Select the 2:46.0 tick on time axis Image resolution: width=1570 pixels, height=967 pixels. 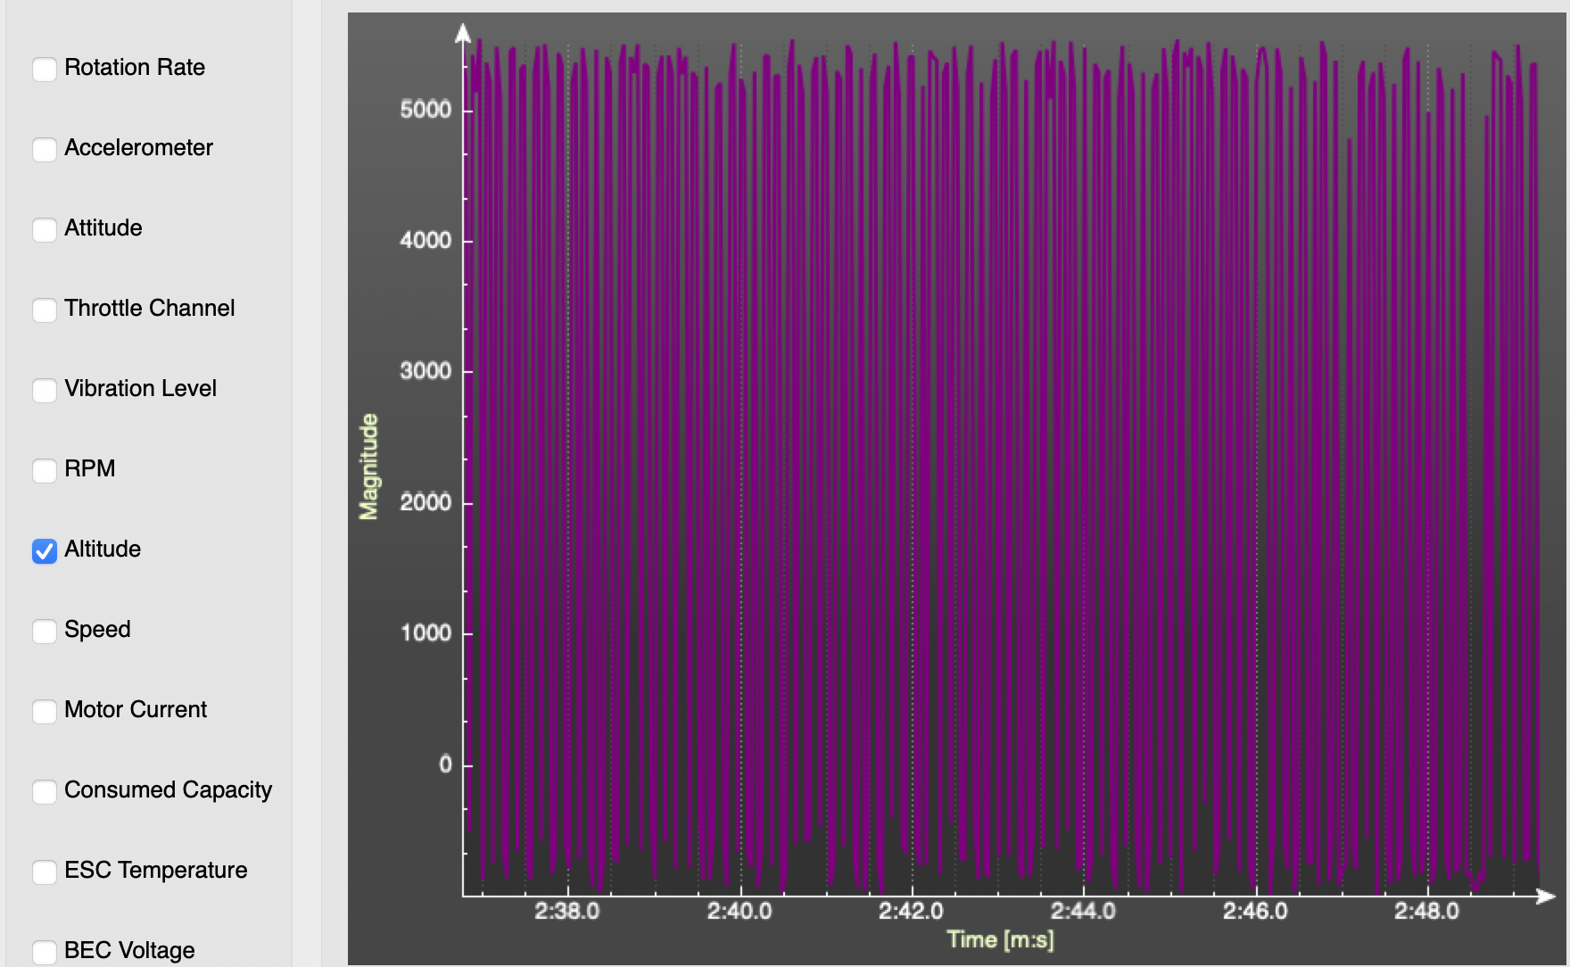(1255, 911)
